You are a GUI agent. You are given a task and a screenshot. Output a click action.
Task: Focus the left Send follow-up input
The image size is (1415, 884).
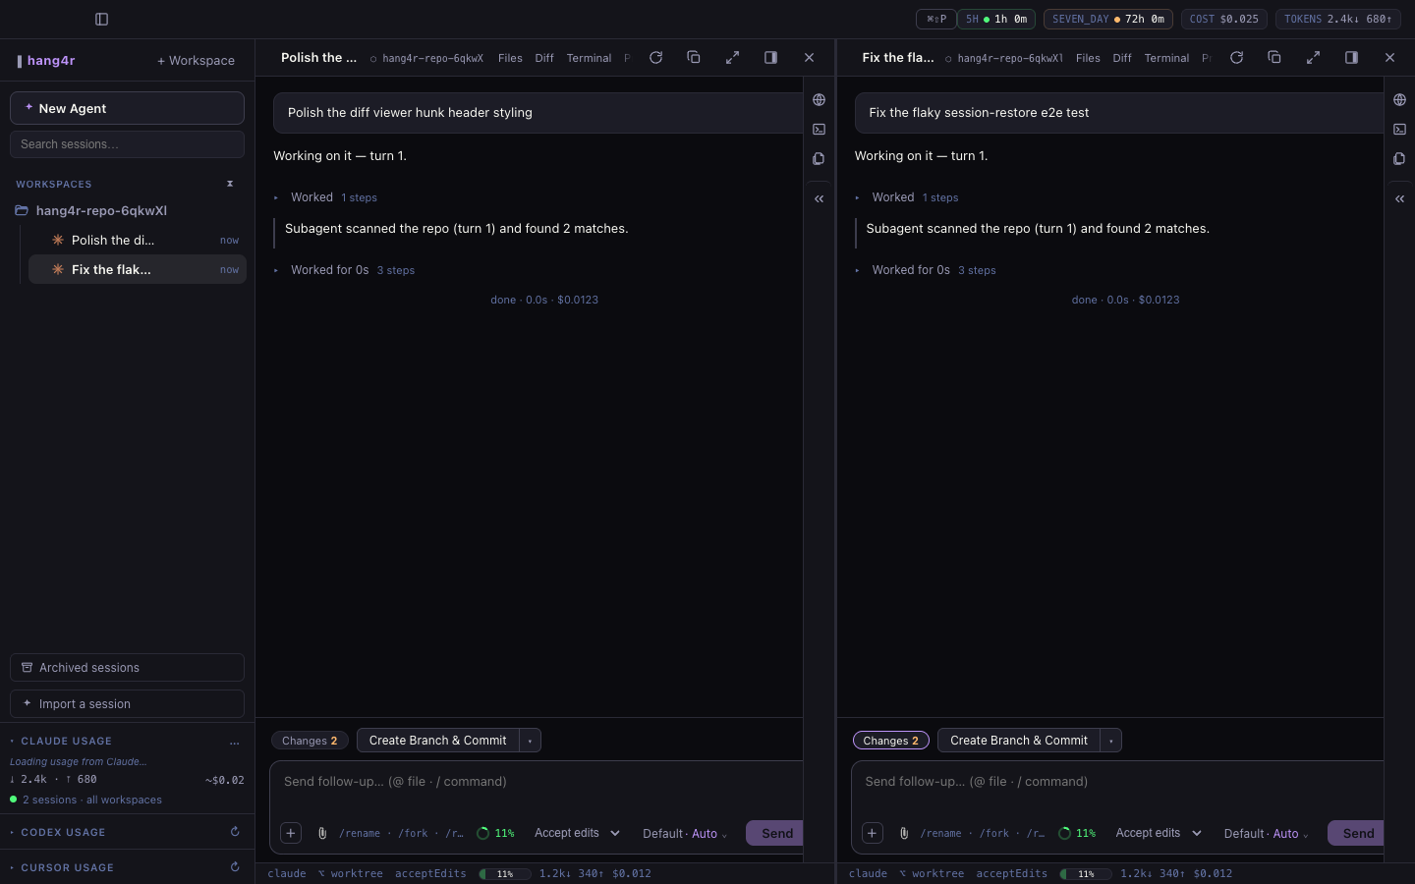pyautogui.click(x=537, y=782)
